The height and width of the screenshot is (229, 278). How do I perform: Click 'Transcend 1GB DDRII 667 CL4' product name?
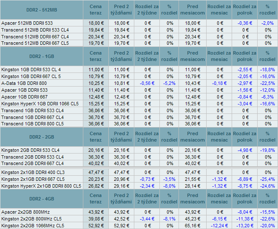click(x=32, y=117)
